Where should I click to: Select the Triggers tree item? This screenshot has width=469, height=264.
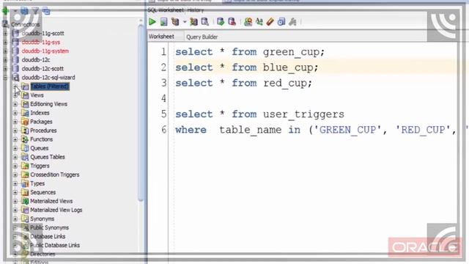(40, 166)
